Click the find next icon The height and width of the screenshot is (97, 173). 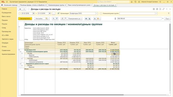click(x=57, y=19)
